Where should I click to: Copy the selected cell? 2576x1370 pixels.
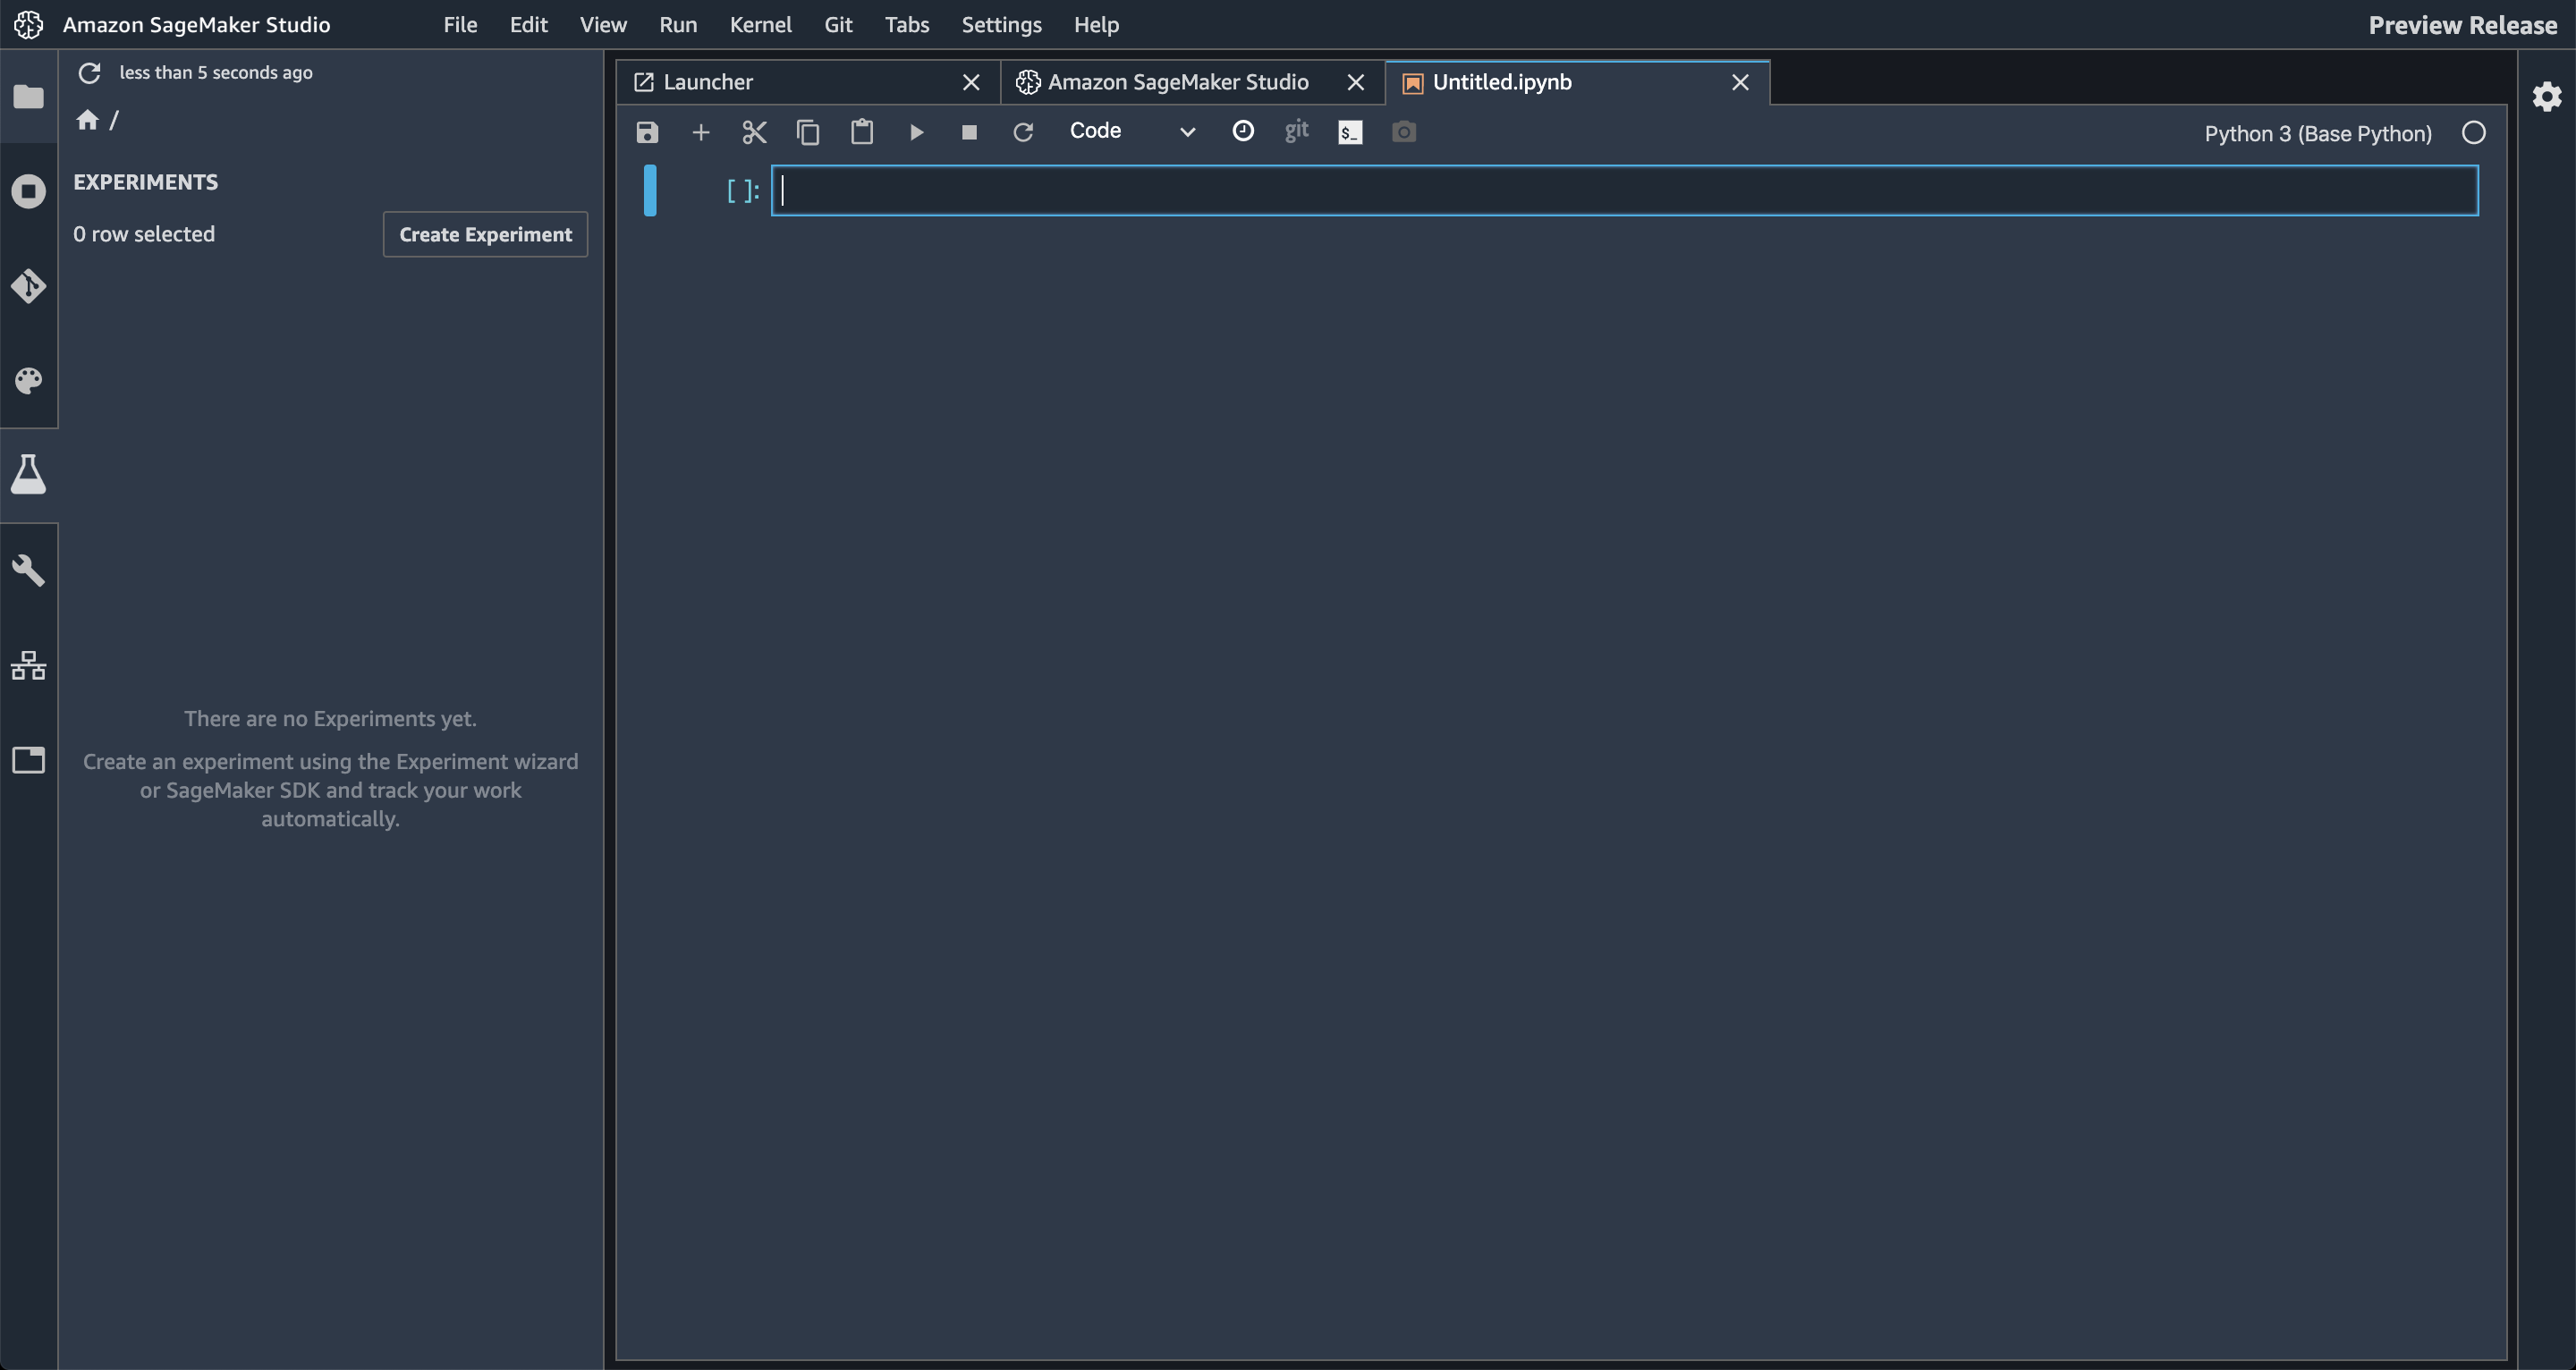click(x=808, y=132)
